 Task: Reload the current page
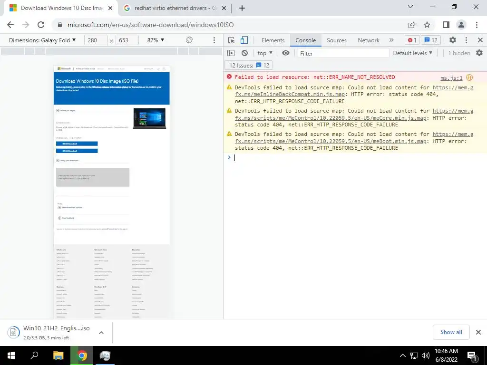pos(41,25)
